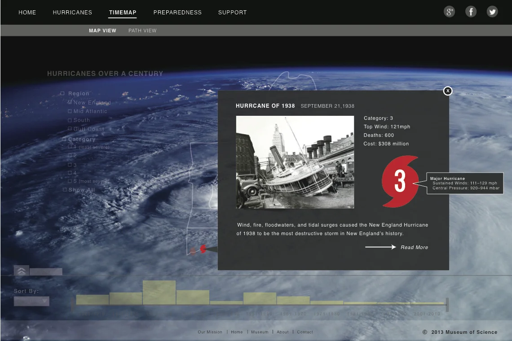Click the '2013 Museum of Science' copyright text
The image size is (512, 341).
(464, 332)
